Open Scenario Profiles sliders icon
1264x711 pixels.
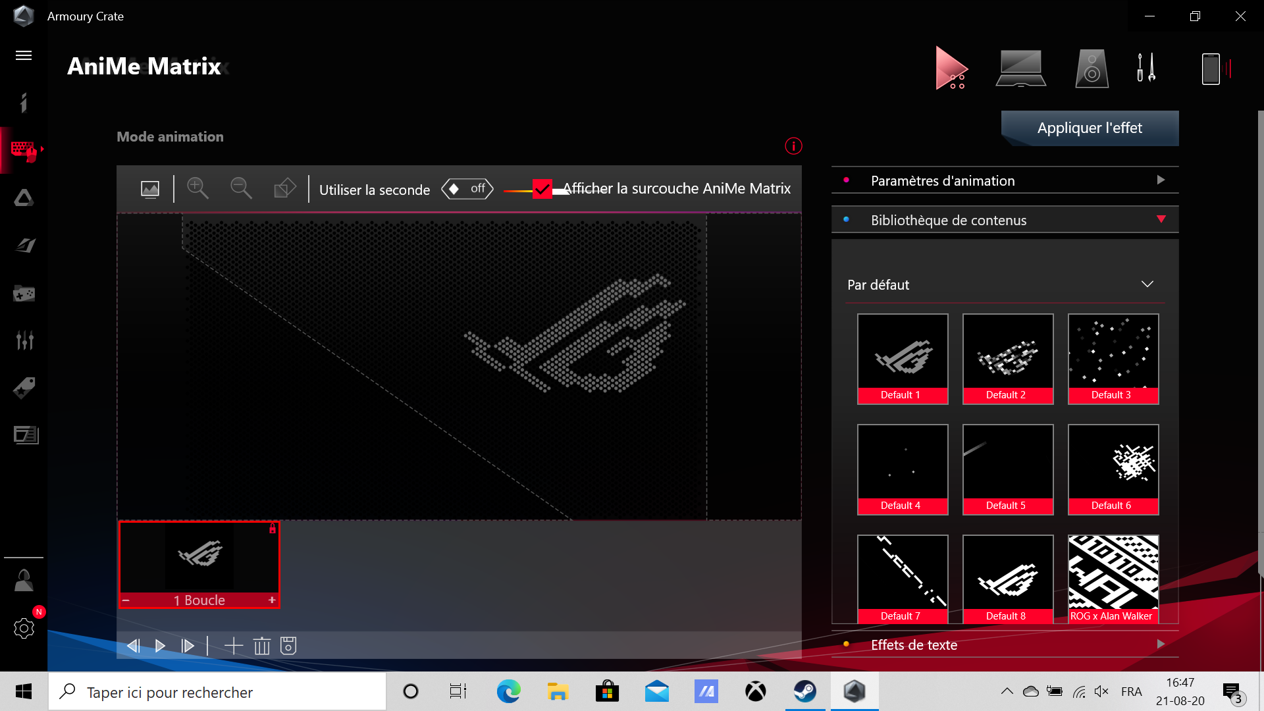[x=24, y=340]
